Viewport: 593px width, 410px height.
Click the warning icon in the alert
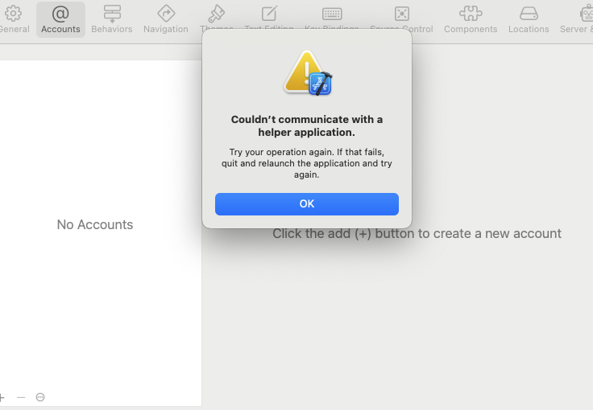click(x=307, y=73)
